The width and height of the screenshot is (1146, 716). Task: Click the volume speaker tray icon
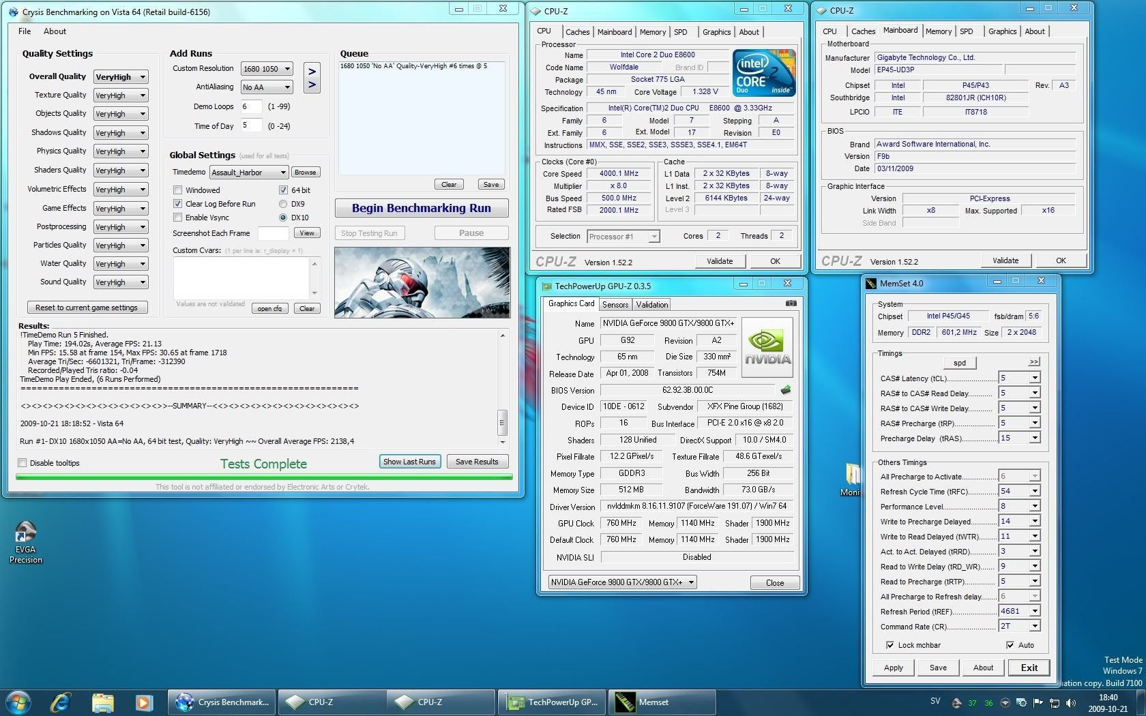pyautogui.click(x=1070, y=702)
